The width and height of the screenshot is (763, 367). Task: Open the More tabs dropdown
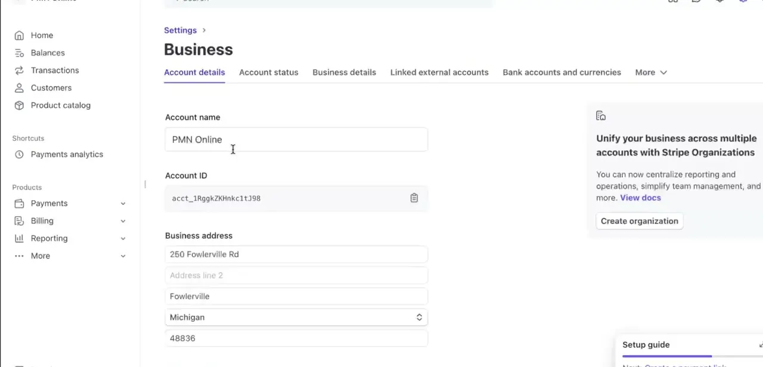coord(651,72)
